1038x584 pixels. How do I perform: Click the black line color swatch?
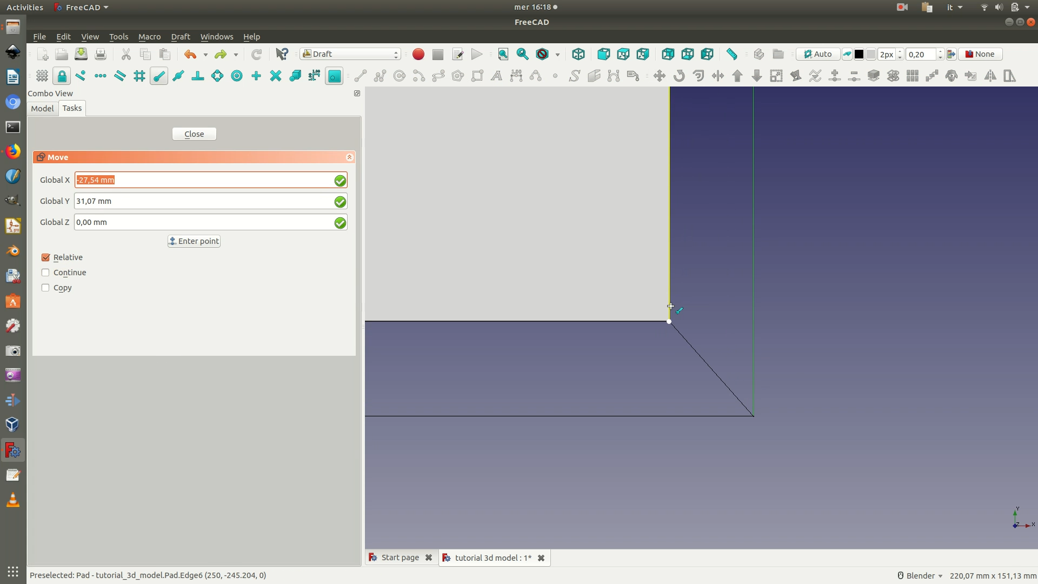point(859,54)
